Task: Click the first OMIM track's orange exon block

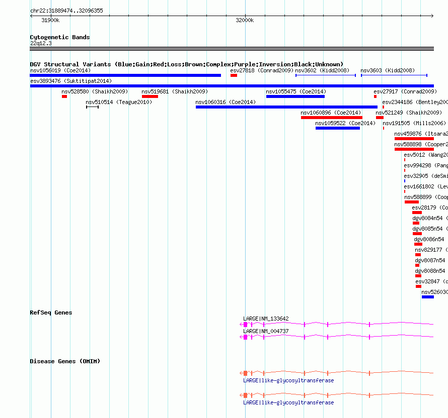Action: point(246,373)
